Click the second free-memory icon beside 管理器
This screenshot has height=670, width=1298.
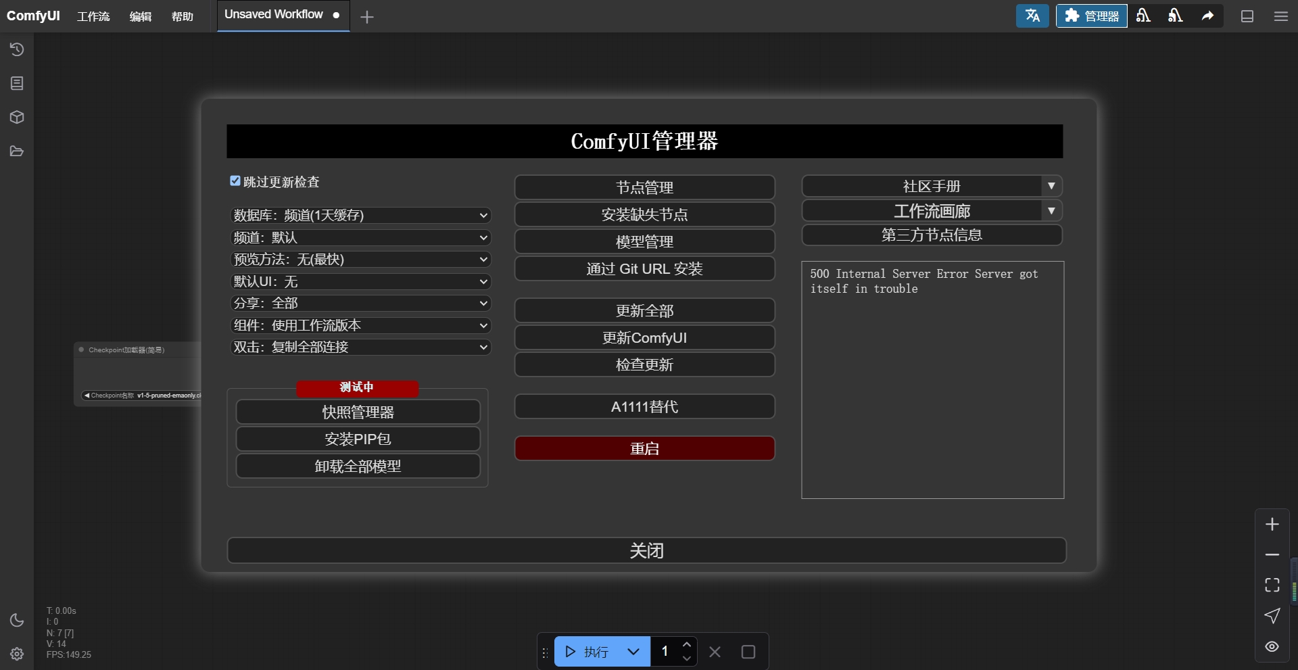(1176, 16)
